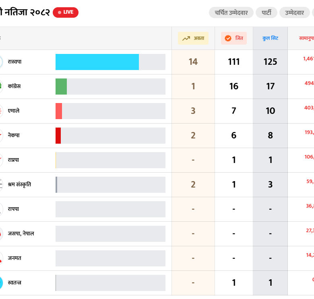Screen dimensions: 314x299
Task: Open the स्वतन्त्र blue circle logo
Action: tap(1, 283)
